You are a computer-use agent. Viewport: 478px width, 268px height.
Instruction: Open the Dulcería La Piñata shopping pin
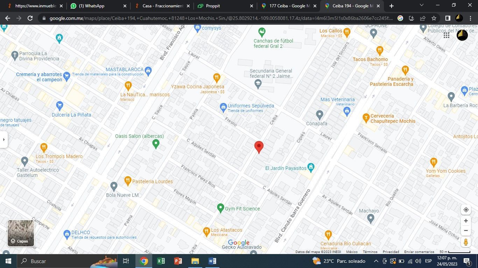59,106
